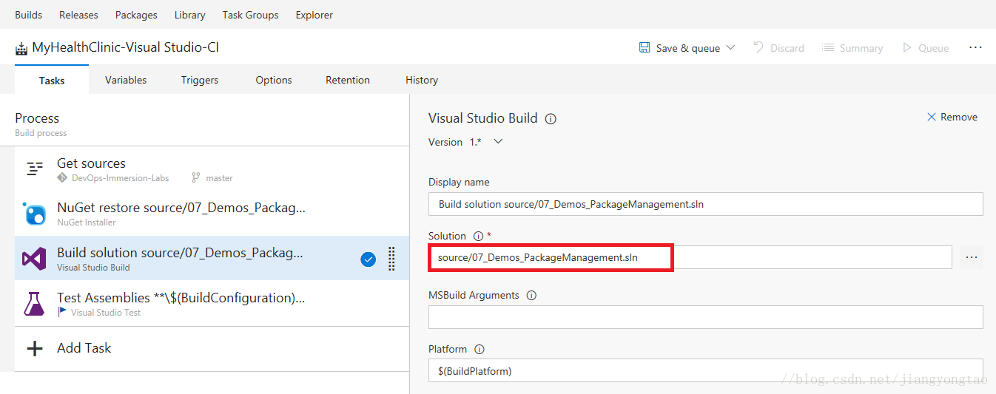Open the Task Groups menu
The image size is (996, 394).
[x=250, y=15]
